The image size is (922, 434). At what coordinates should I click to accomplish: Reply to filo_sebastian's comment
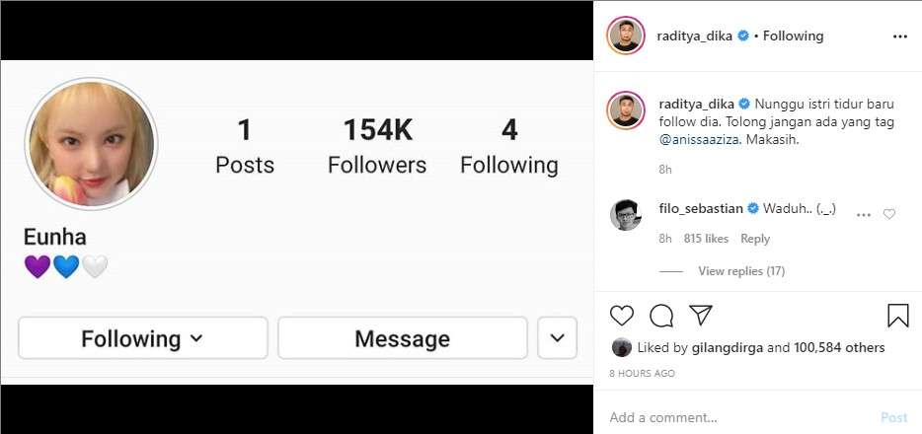(x=755, y=239)
